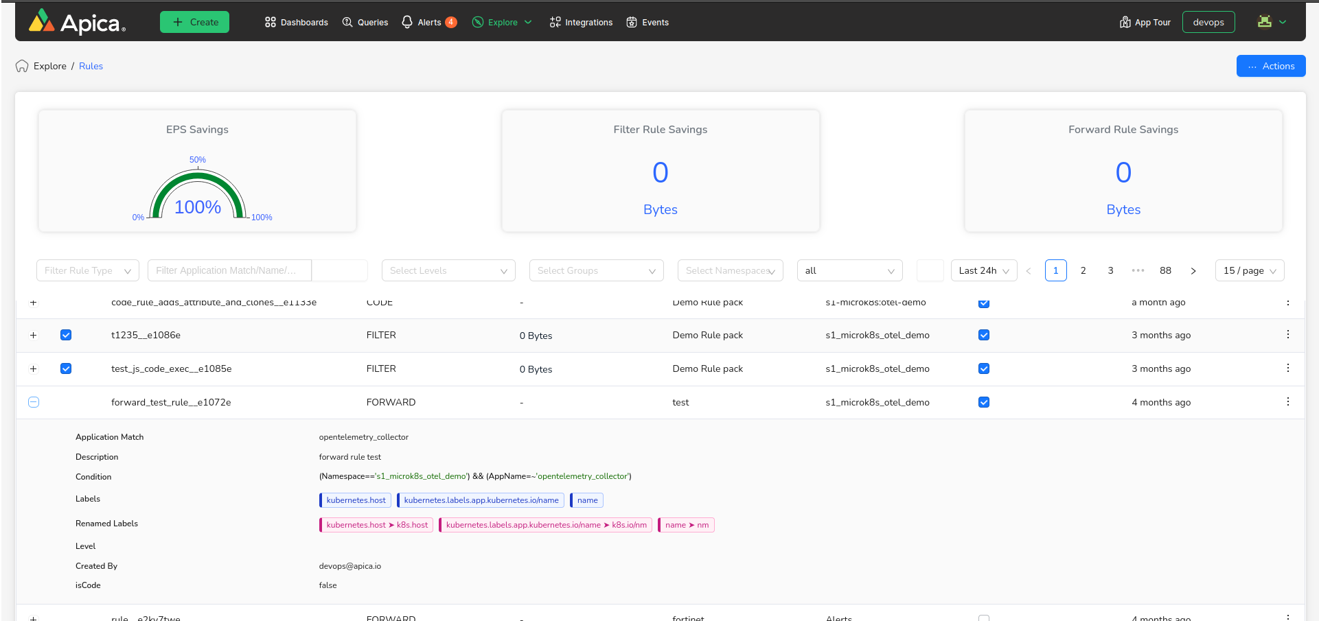1319x621 pixels.
Task: Open the Last 24h time range dropdown
Action: coord(983,271)
